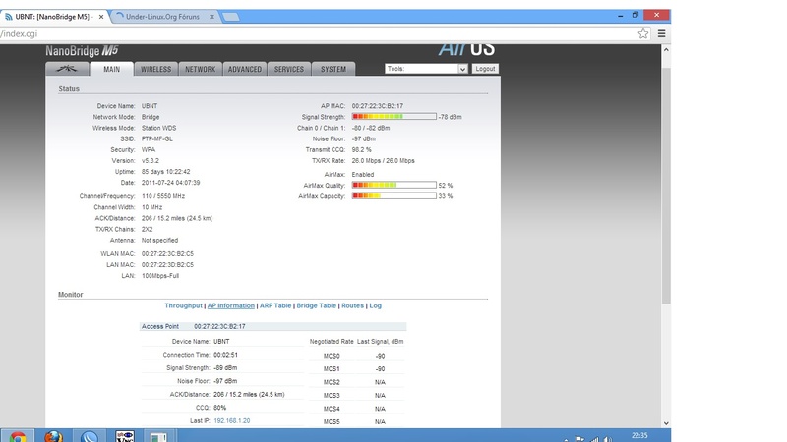
Task: Select uptime value 85 days 10:22:42
Action: pos(165,171)
